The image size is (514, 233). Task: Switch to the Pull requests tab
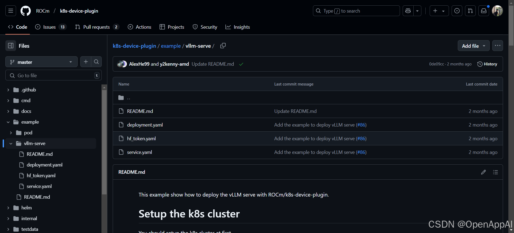97,27
